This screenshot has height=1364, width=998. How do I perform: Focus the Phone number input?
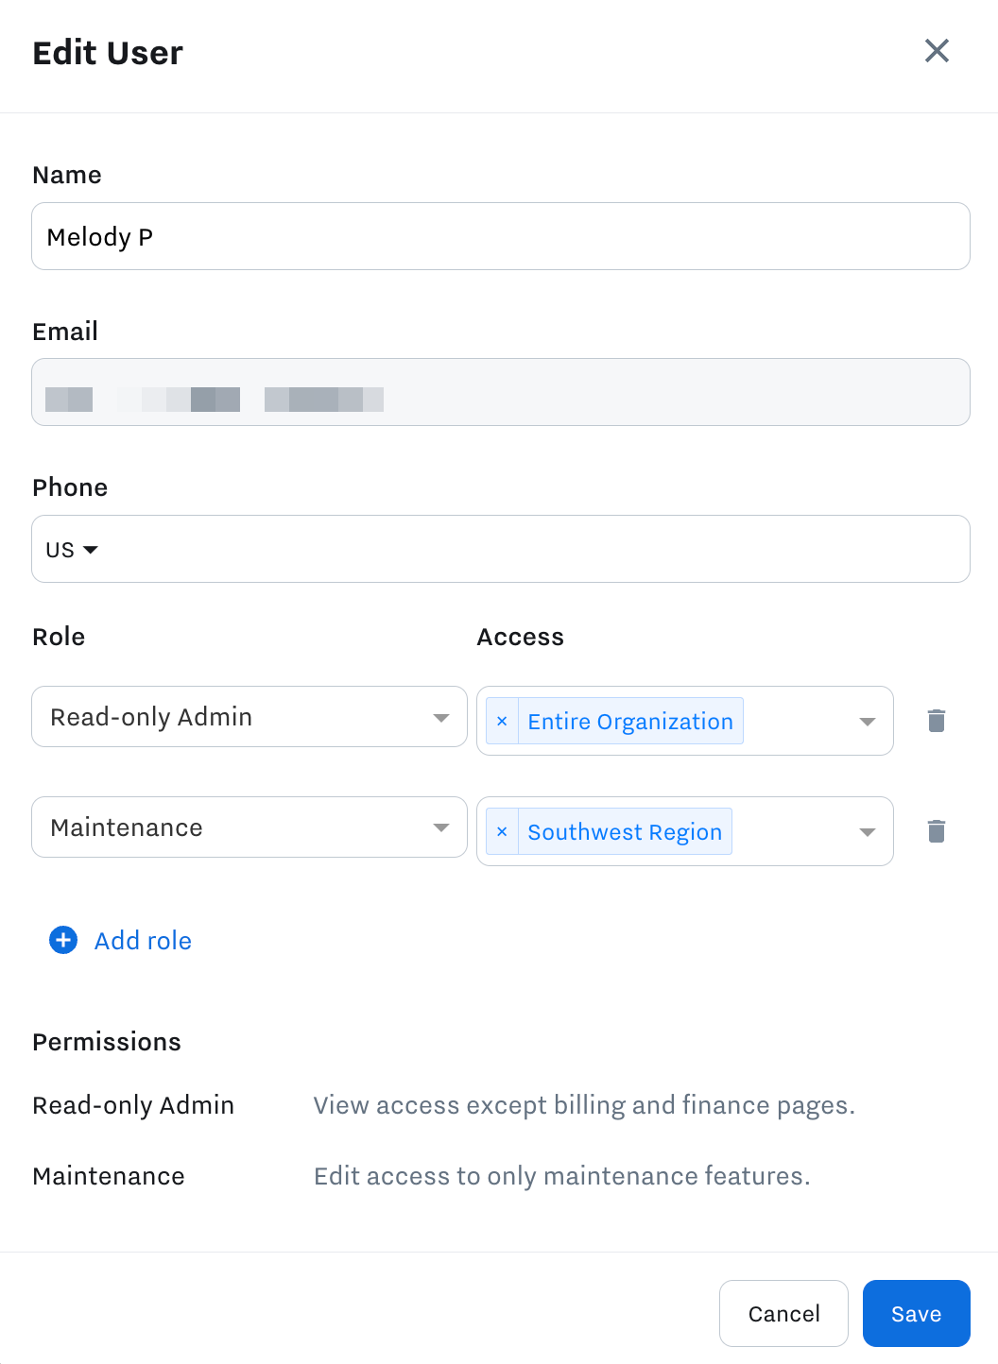(529, 550)
